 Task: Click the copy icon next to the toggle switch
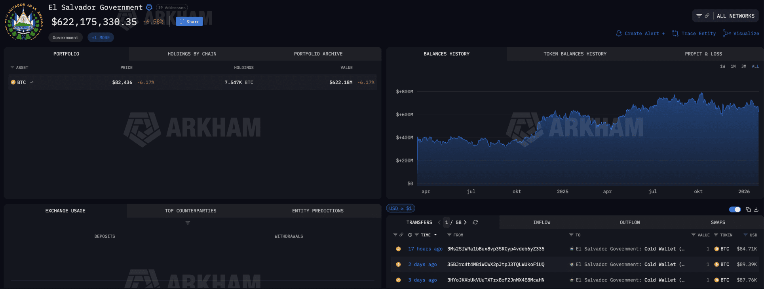pyautogui.click(x=748, y=210)
